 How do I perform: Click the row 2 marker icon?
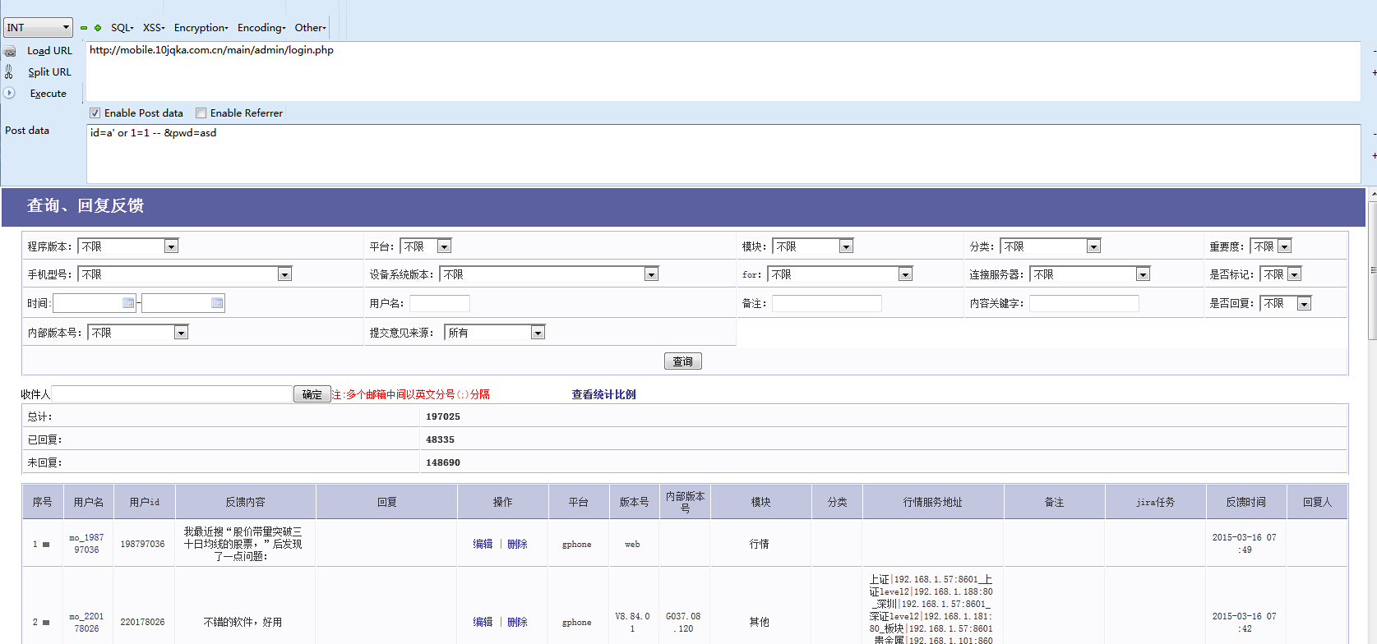pos(46,623)
